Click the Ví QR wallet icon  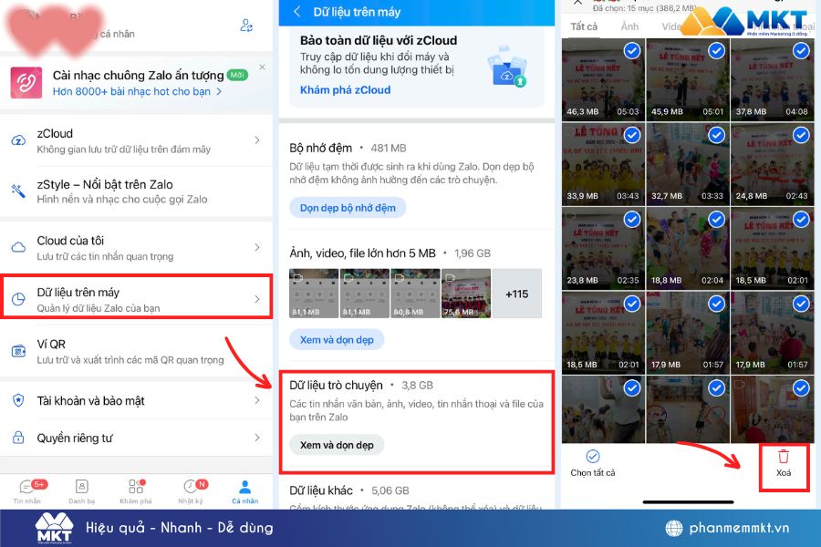(x=18, y=351)
